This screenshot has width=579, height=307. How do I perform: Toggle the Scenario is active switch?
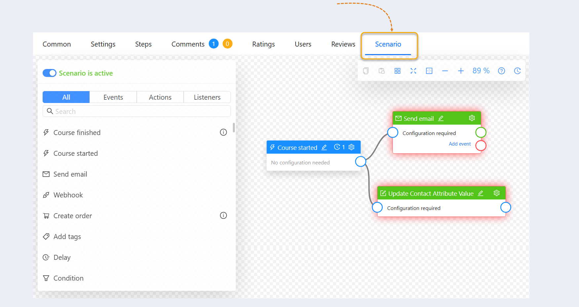50,73
